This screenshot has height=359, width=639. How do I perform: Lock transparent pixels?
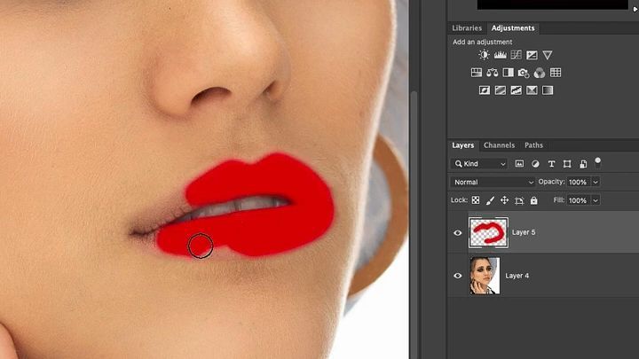pos(476,200)
